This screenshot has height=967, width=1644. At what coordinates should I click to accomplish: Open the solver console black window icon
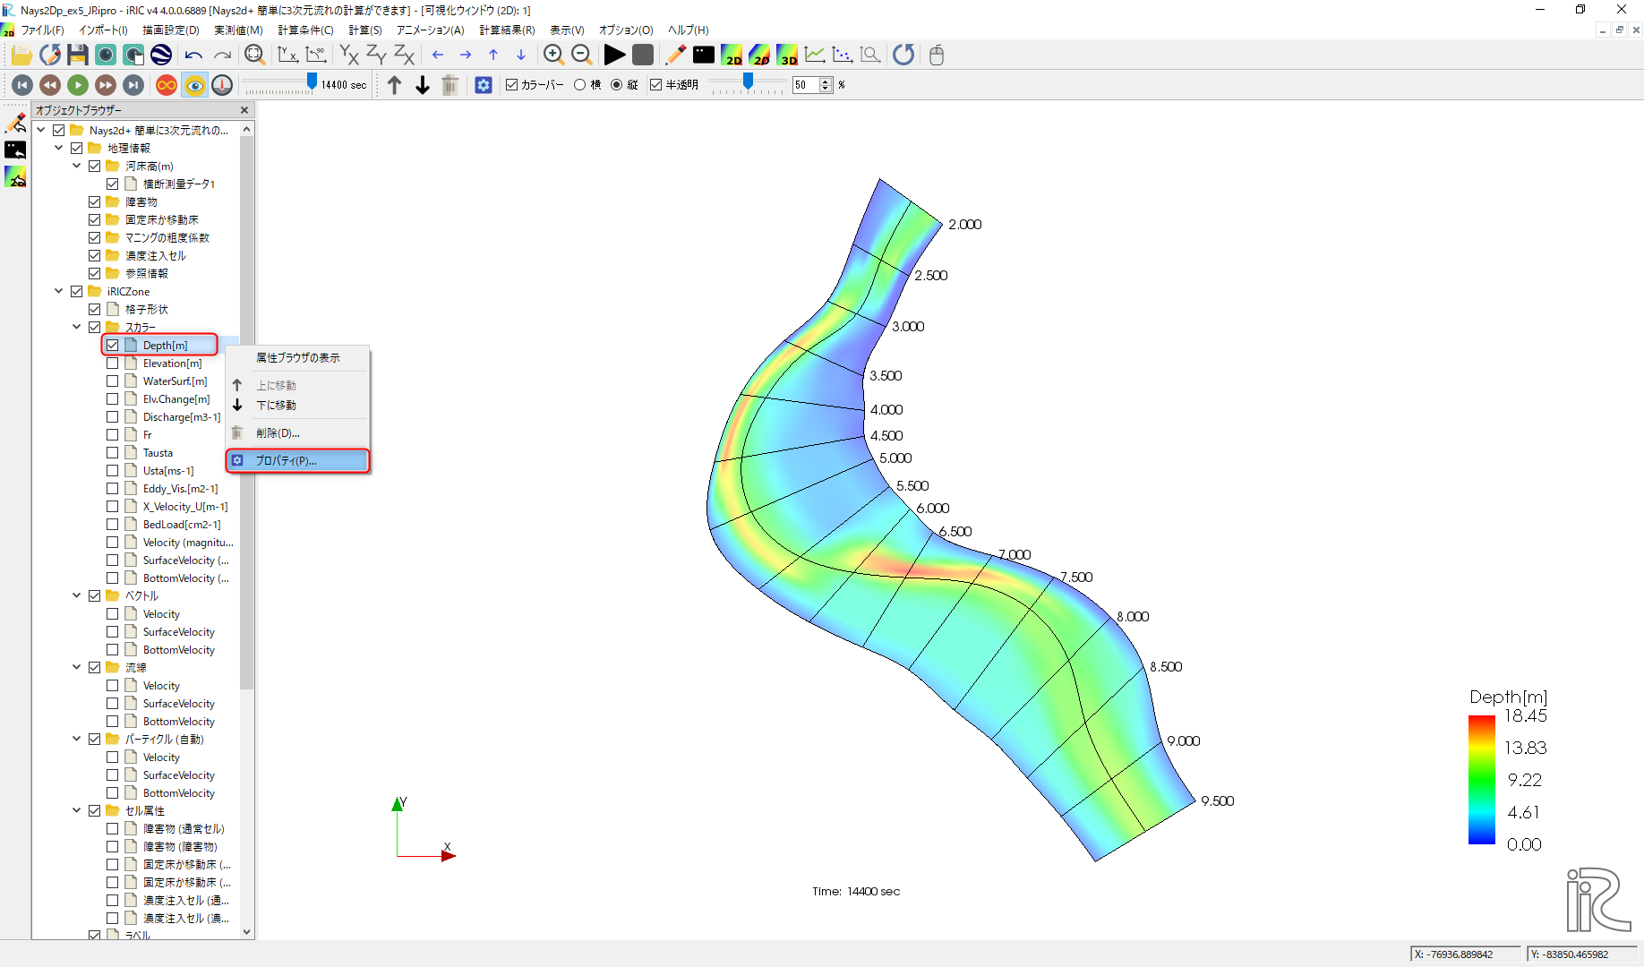coord(704,56)
